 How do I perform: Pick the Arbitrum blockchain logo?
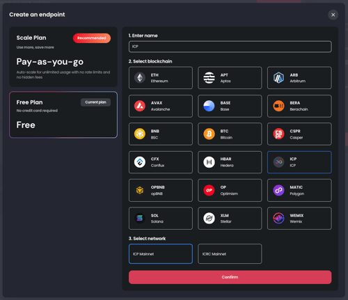pos(278,78)
